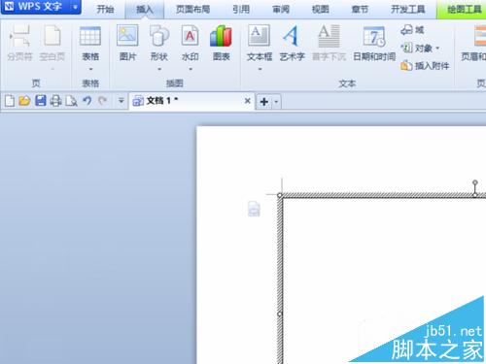
Task: Expand the 形状 shapes dropdown
Action: tap(159, 69)
